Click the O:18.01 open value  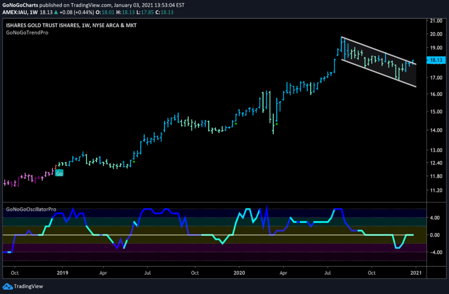click(x=105, y=12)
